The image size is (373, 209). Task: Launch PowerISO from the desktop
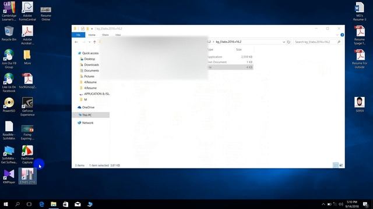point(9,105)
